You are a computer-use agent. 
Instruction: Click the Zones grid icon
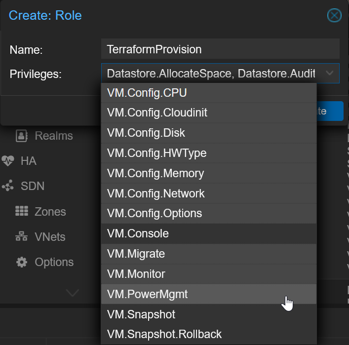coord(22,211)
